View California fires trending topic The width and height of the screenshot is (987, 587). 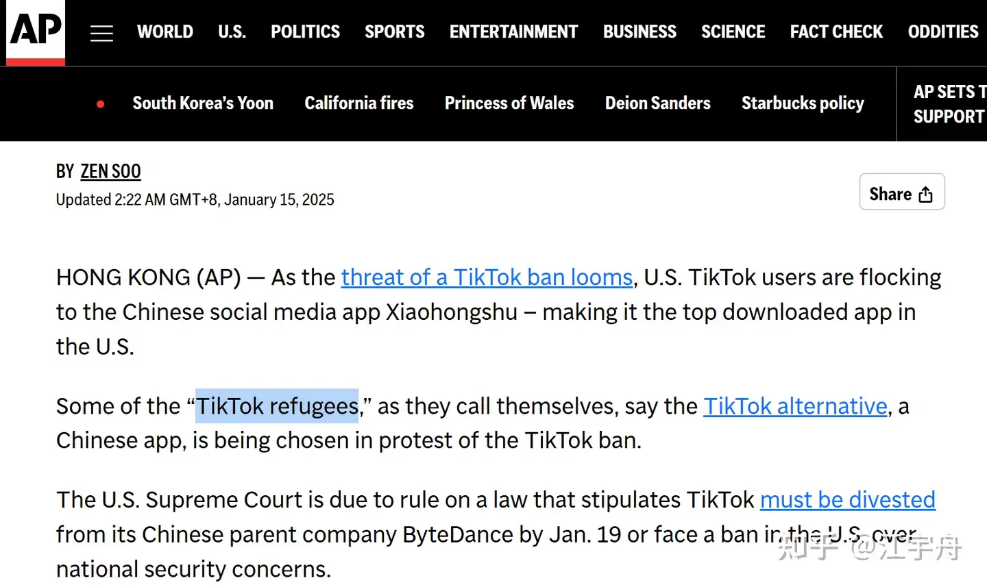[x=359, y=103]
